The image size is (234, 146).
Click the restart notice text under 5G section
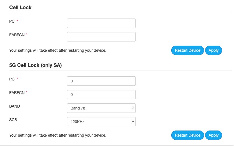[58, 135]
